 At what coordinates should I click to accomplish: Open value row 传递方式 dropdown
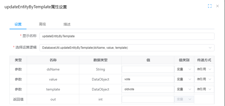[x=204, y=79]
